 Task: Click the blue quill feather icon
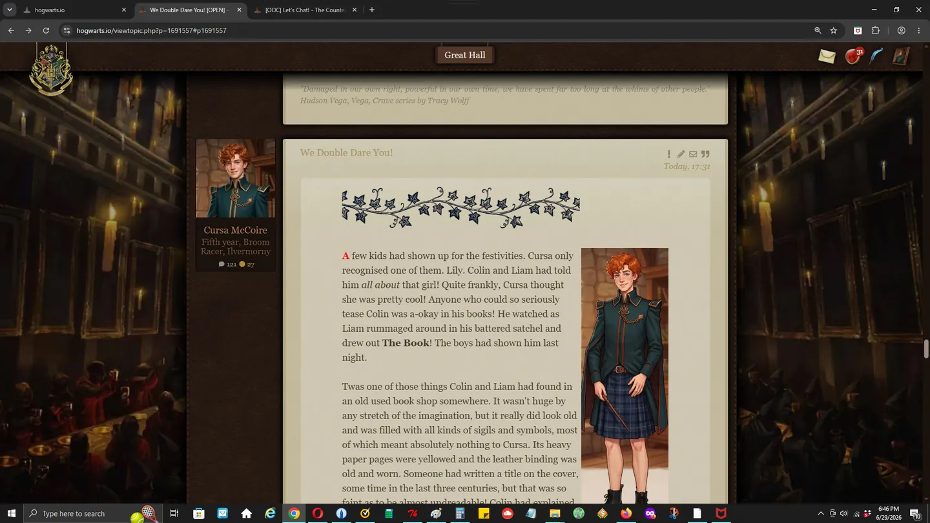(x=876, y=56)
